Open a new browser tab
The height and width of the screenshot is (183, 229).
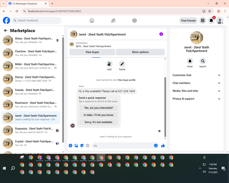pyautogui.click(x=52, y=4)
